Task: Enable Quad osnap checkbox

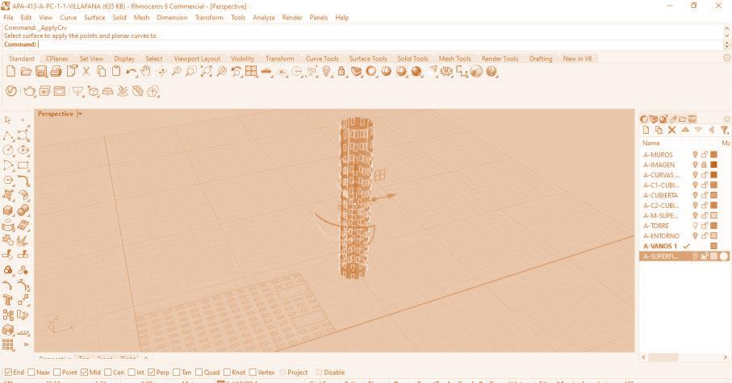Action: click(199, 373)
